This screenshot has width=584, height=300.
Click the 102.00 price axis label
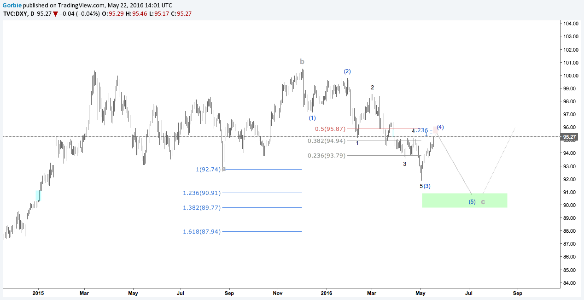click(x=570, y=50)
